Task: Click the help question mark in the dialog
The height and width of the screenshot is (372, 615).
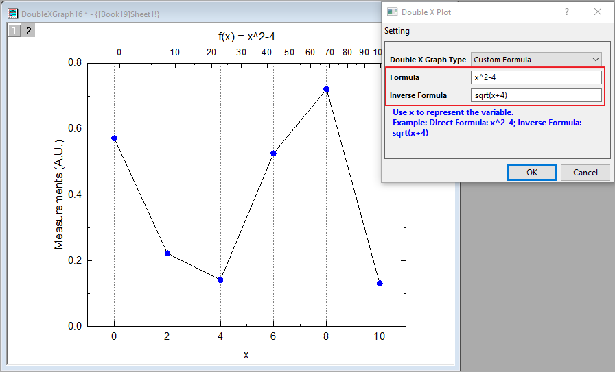Action: click(x=567, y=12)
